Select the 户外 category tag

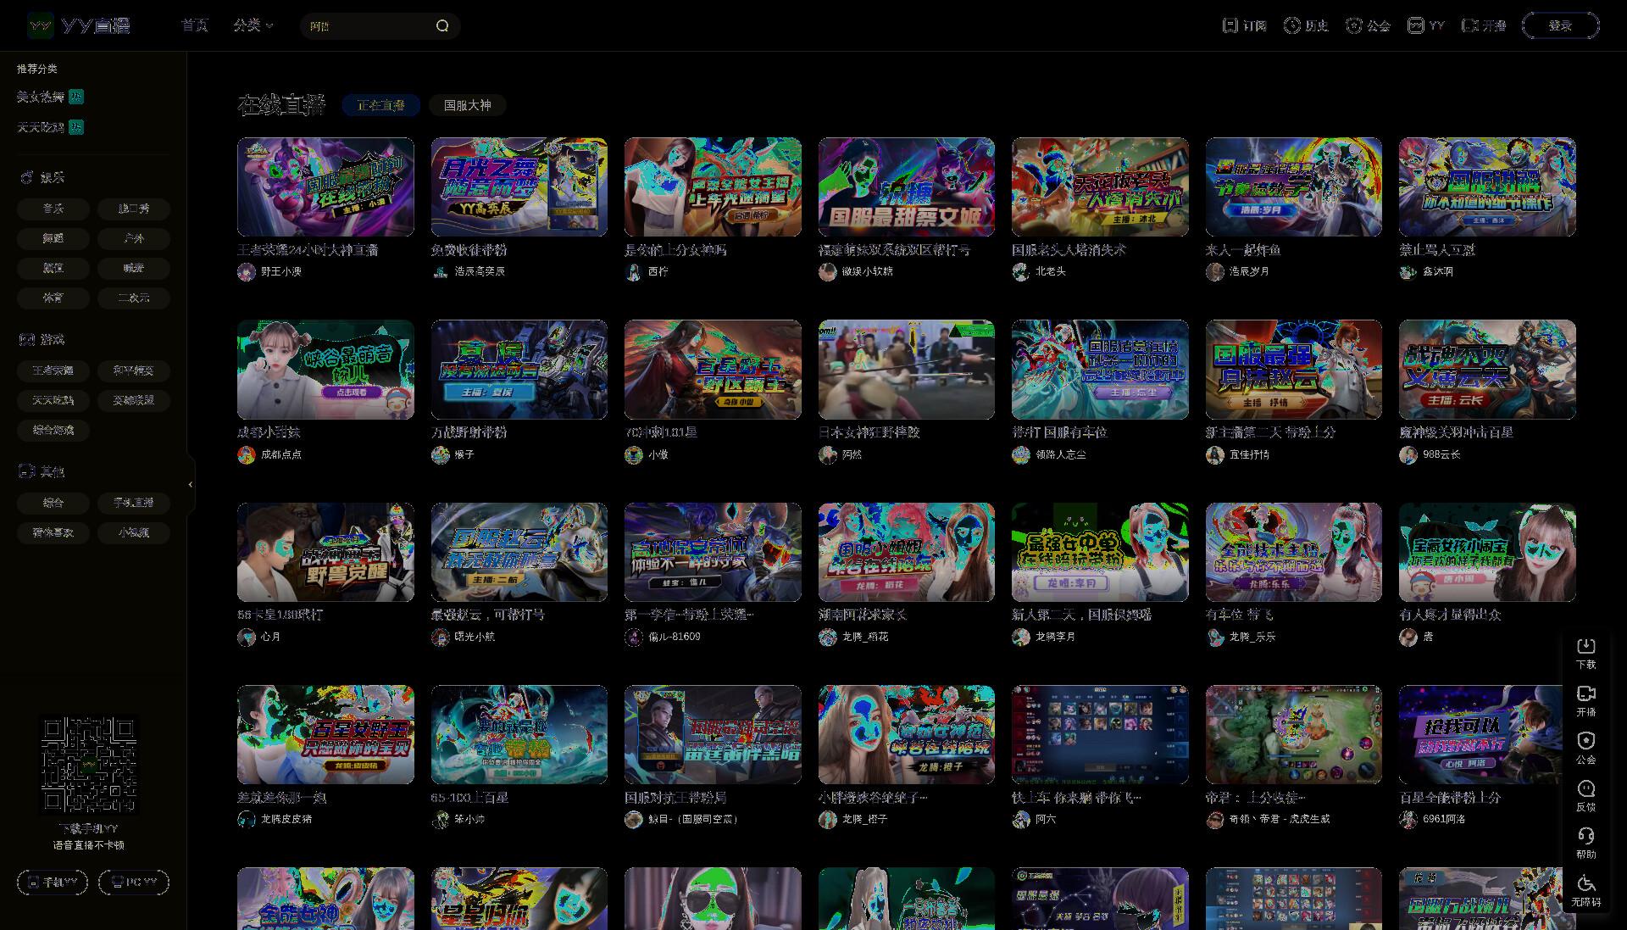(x=134, y=238)
